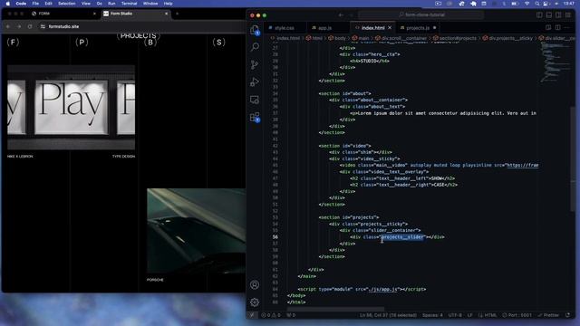The image size is (580, 326).
Task: Switch to the 'Form Studio' browser tab
Action: 136,14
